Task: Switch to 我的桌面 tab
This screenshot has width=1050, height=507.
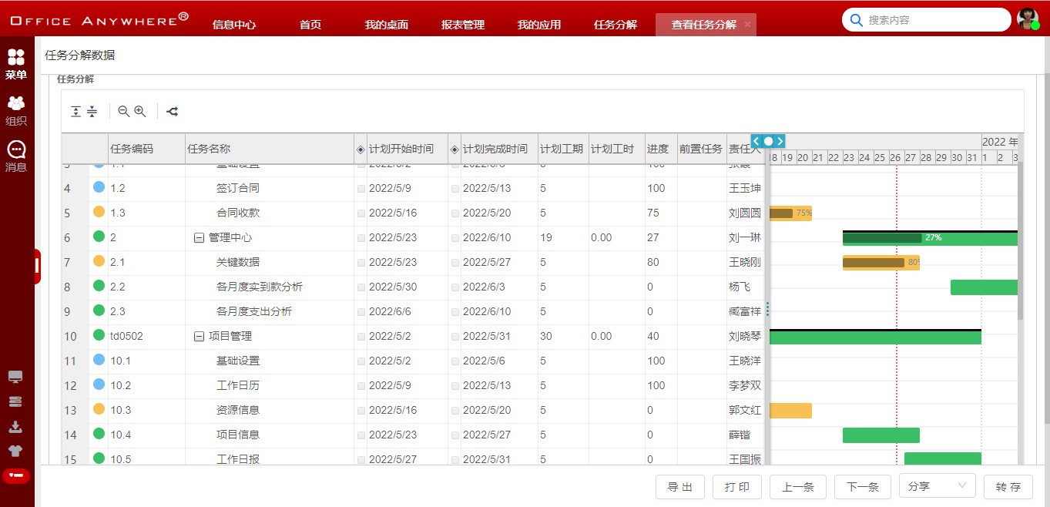Action: (x=387, y=25)
